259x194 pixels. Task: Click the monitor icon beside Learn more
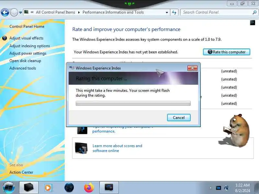(x=81, y=148)
